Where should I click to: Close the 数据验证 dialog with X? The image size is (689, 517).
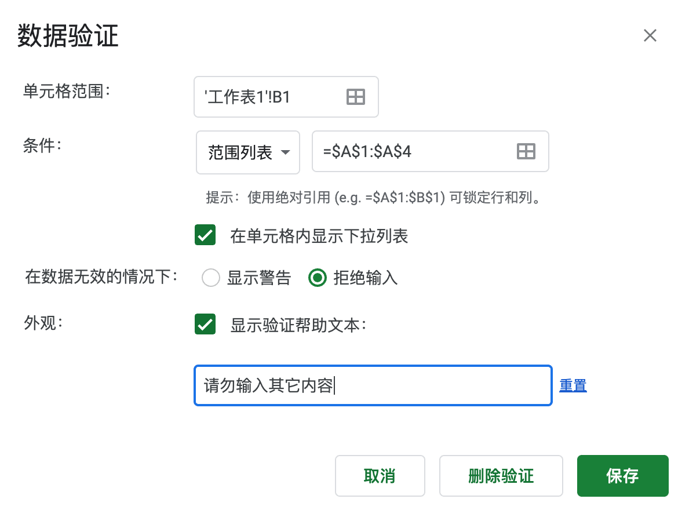tap(650, 35)
